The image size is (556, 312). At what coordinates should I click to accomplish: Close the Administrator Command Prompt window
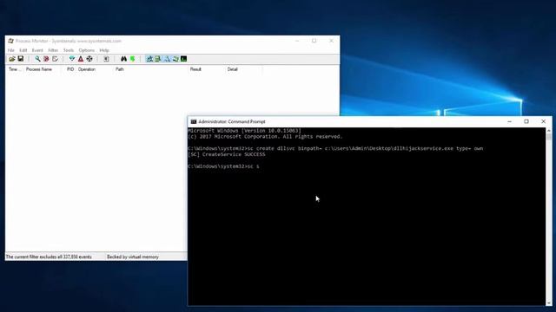tap(543, 121)
